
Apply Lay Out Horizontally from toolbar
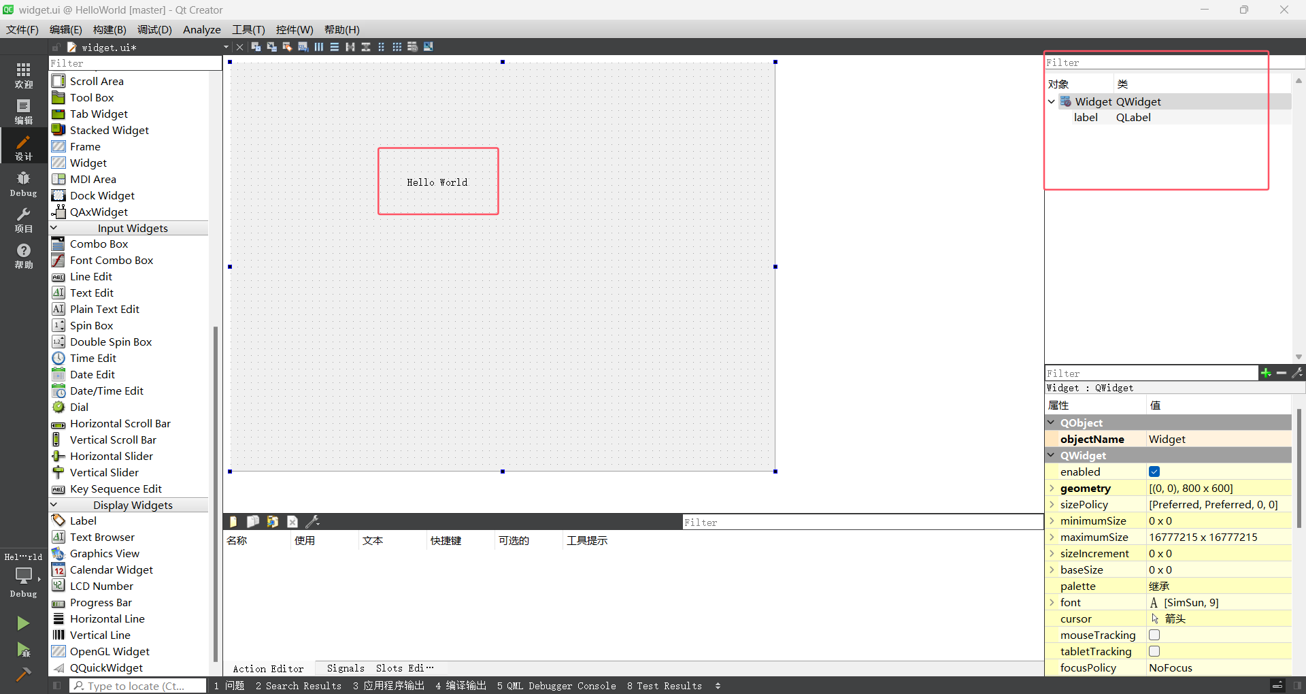coord(318,47)
